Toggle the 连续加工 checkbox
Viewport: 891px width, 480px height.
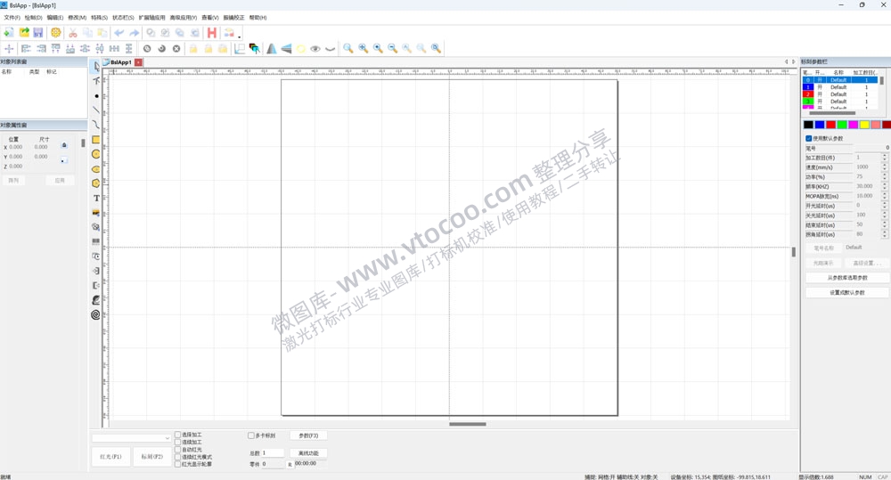tap(178, 442)
